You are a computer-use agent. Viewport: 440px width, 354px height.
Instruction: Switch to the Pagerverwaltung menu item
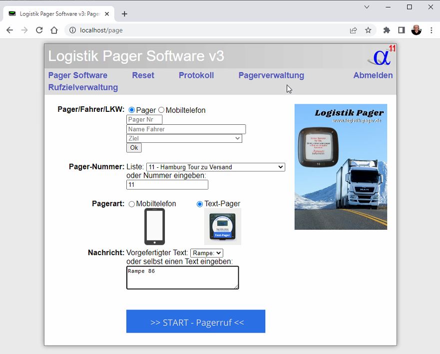(x=271, y=75)
